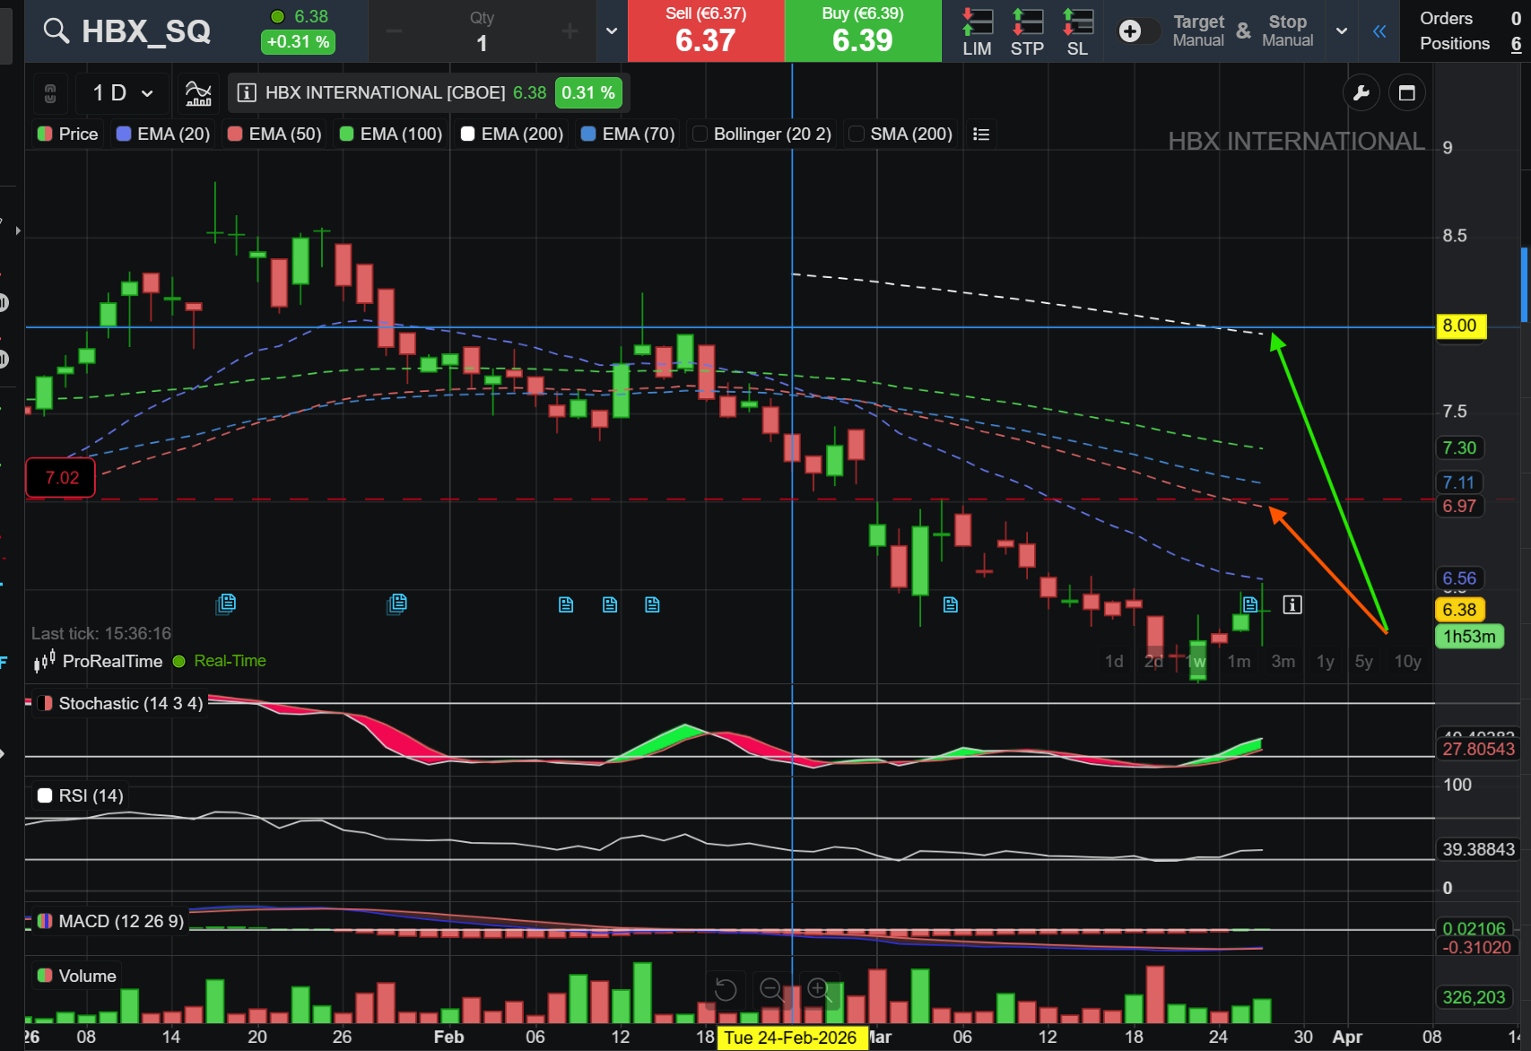Click the 7.02 red alert level label
The image size is (1531, 1051).
point(61,478)
